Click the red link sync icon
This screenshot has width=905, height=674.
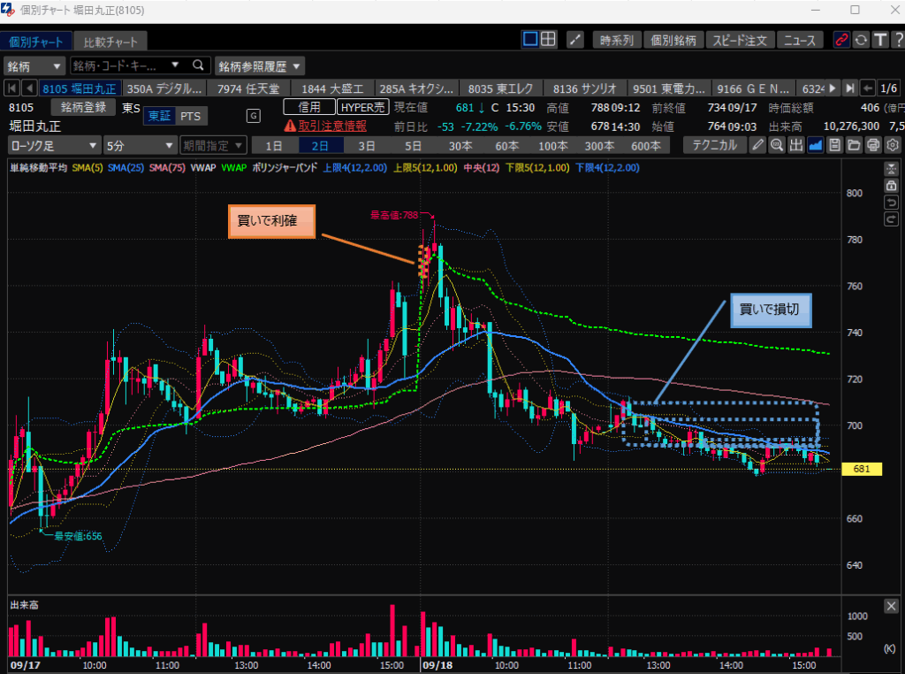[x=840, y=40]
